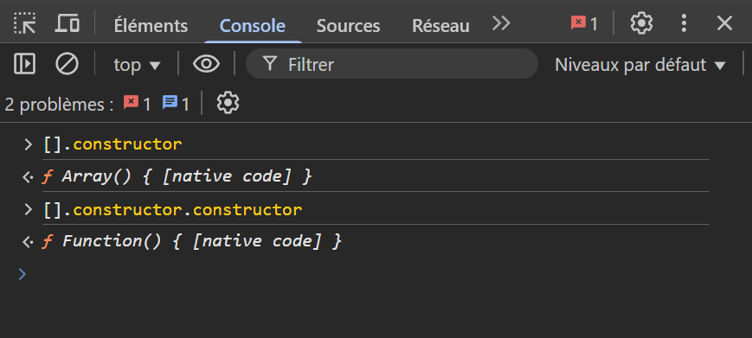This screenshot has width=752, height=338.
Task: Click in the Filtrer input field
Action: pos(392,64)
